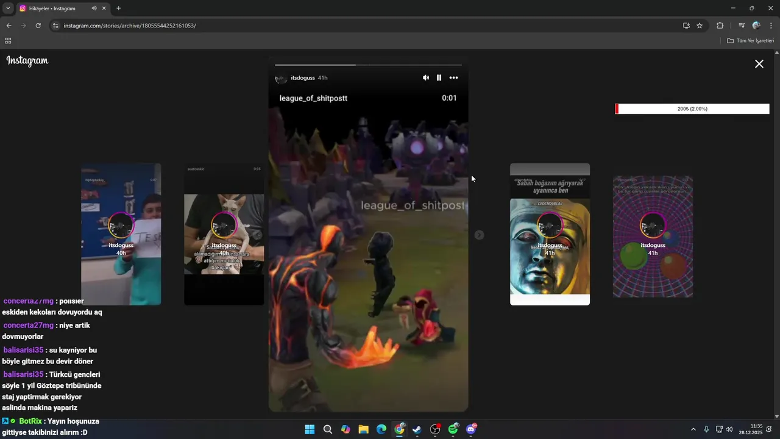Switch to Chrome in the taskbar
Screen dimensions: 780x439
[x=399, y=429]
